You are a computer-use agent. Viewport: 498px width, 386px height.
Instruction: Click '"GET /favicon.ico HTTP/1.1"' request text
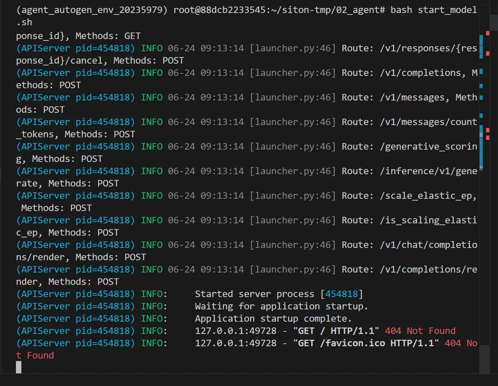click(x=366, y=343)
